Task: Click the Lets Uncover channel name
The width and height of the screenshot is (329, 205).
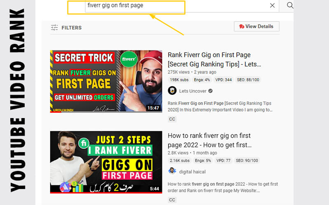Action: (192, 91)
